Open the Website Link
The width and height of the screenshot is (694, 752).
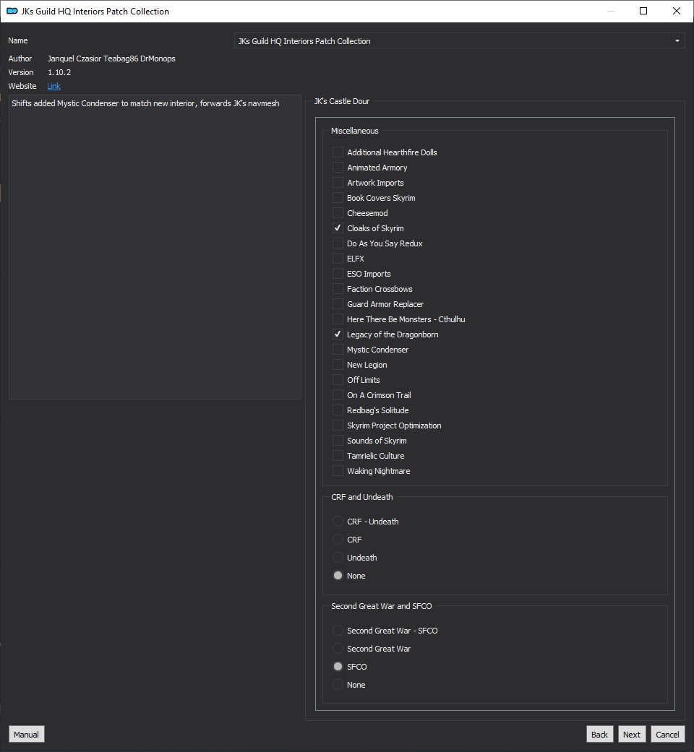click(x=53, y=86)
